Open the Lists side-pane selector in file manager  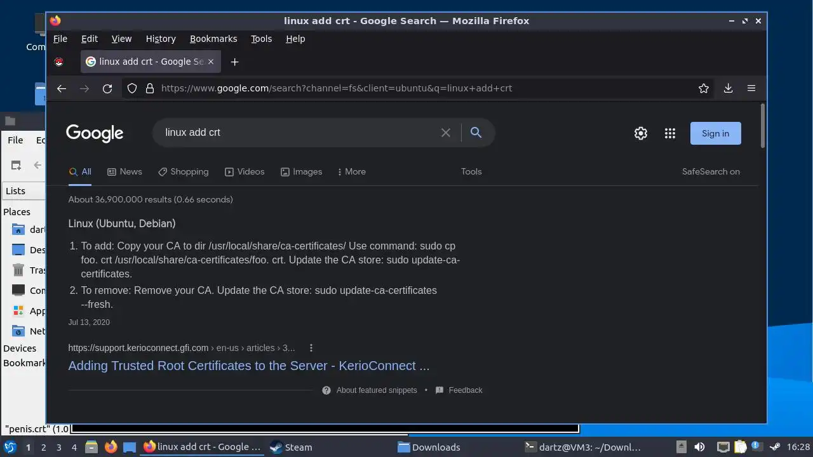[24, 191]
